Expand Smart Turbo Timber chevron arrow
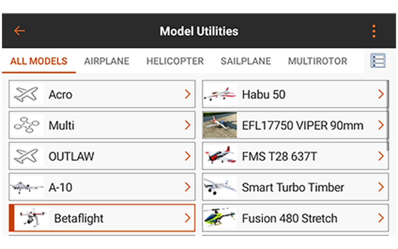Image resolution: width=398 pixels, height=249 pixels. [381, 187]
